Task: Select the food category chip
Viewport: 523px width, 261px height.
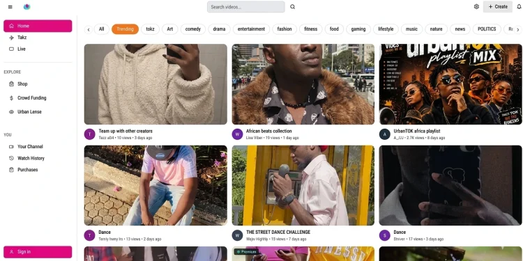Action: [x=334, y=29]
